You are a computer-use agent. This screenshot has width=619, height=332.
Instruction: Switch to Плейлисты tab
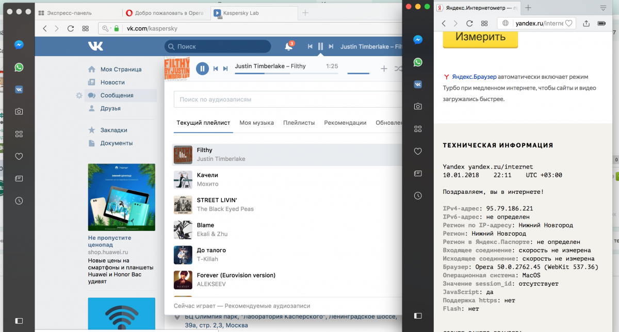point(299,123)
